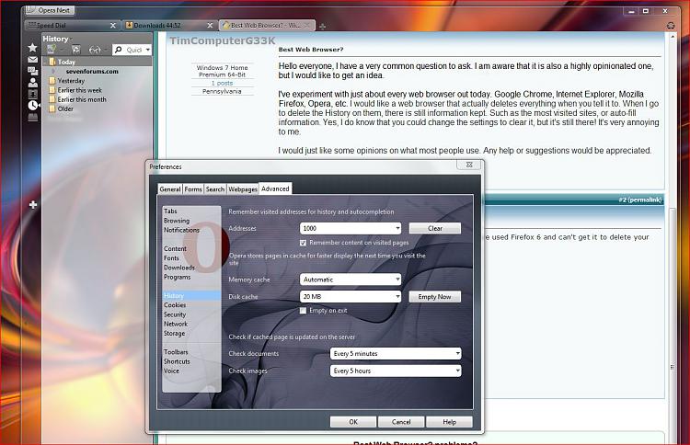Switch to Speed Dial tab
The image size is (690, 445).
[72, 26]
